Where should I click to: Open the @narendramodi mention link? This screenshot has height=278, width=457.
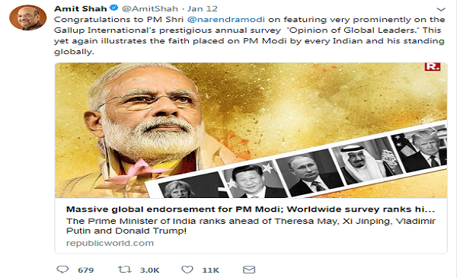(x=226, y=20)
